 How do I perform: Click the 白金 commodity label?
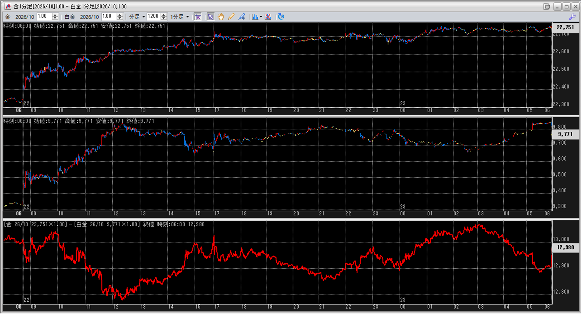click(x=70, y=17)
